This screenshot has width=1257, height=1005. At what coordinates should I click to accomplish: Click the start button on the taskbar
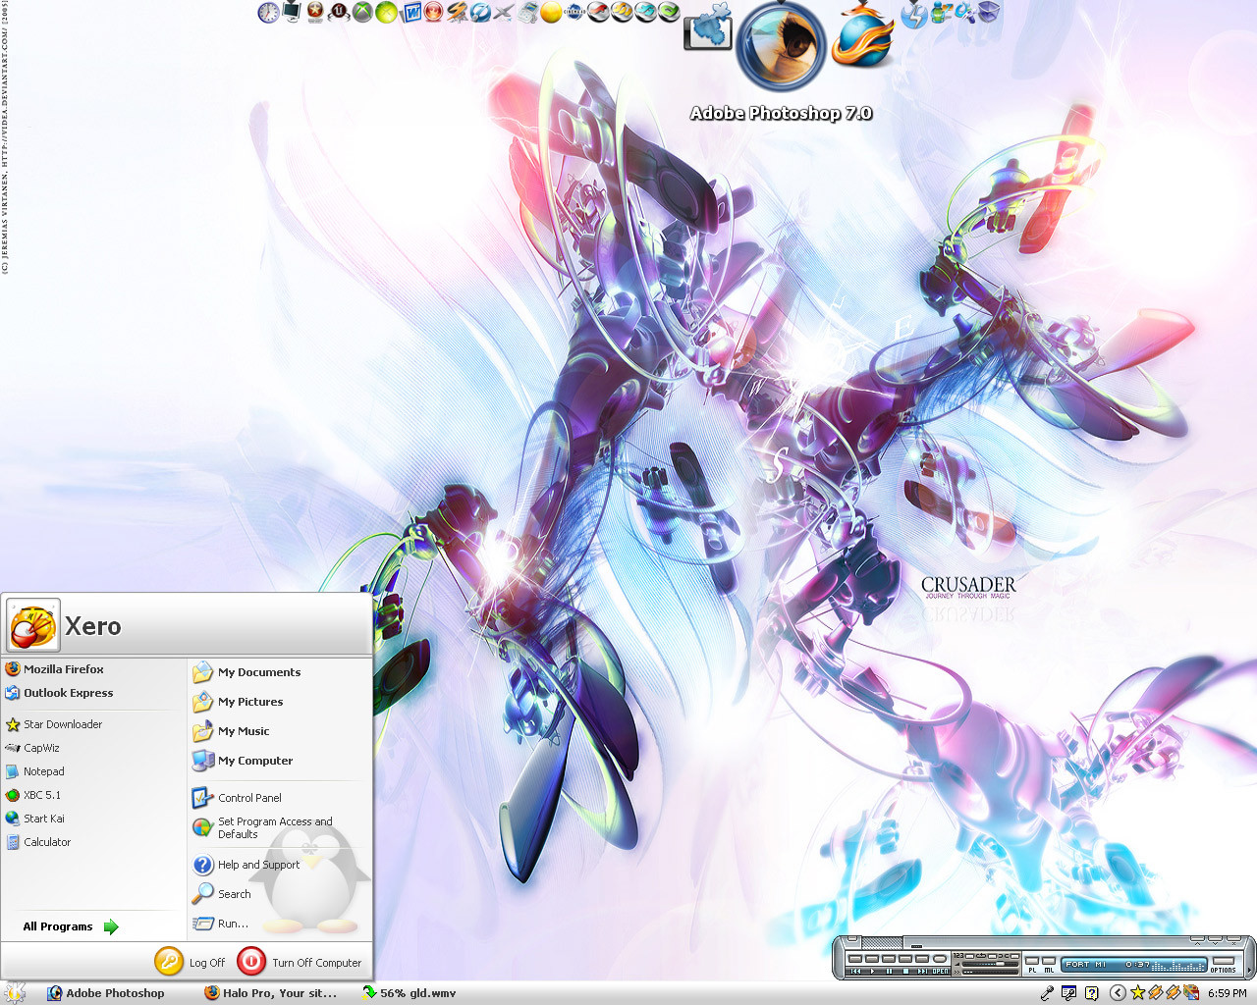point(14,993)
